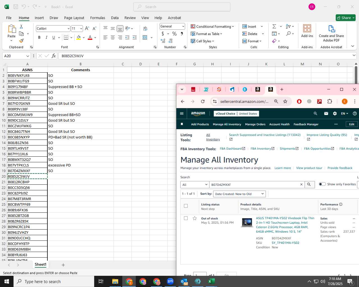This screenshot has width=359, height=287.
Task: Click Increase Decimal icon
Action: (163, 41)
